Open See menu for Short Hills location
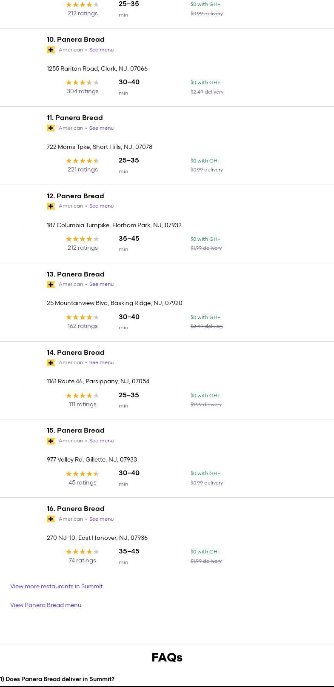The height and width of the screenshot is (687, 334). (101, 128)
